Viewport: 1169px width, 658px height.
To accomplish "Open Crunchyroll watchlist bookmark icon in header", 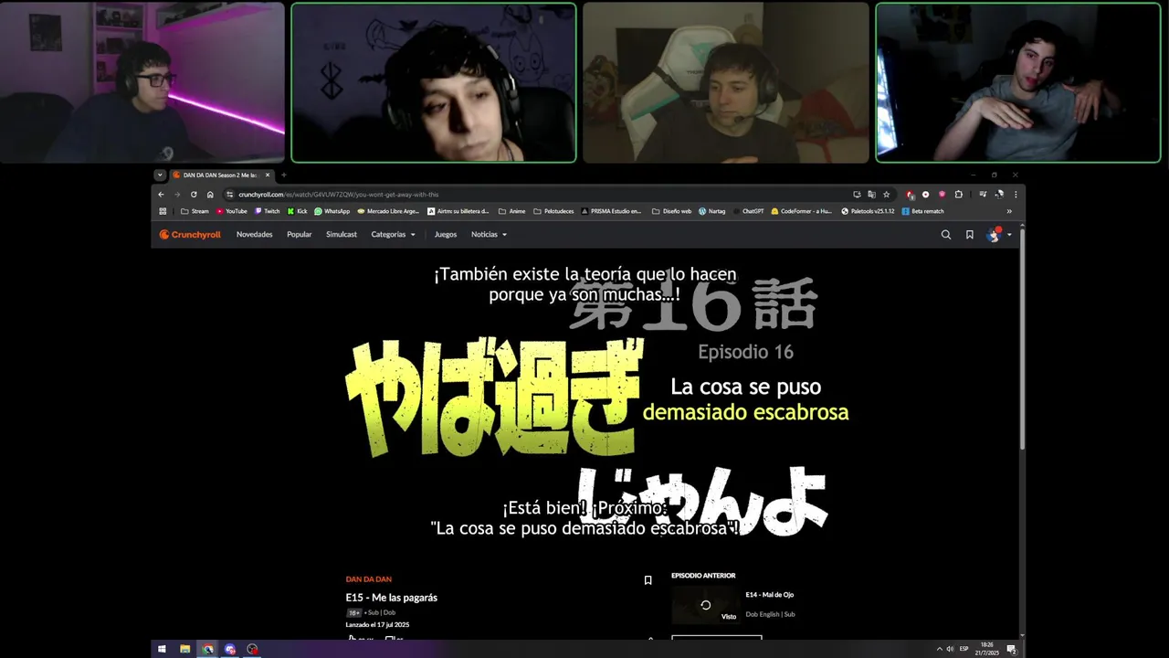I will click(x=970, y=235).
